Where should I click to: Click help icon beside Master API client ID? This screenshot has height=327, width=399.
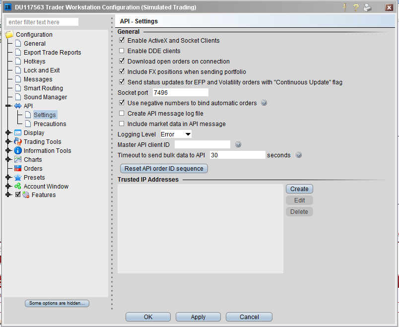(238, 144)
